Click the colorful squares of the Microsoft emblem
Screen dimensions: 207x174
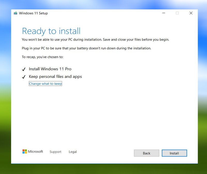[25, 152]
